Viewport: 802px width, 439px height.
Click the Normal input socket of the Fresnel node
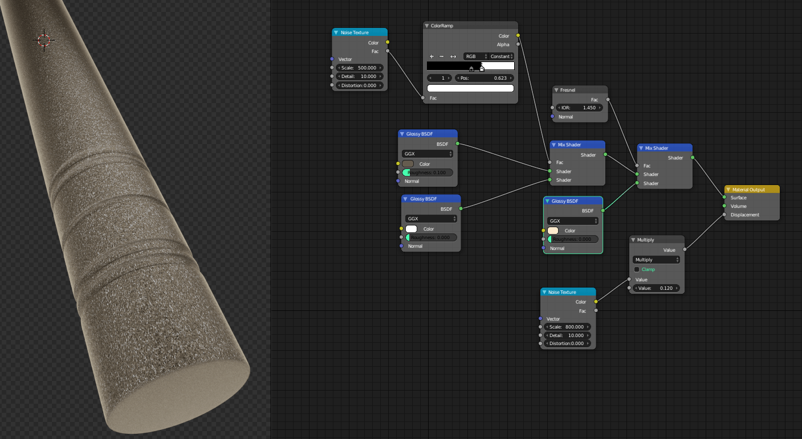pos(552,116)
